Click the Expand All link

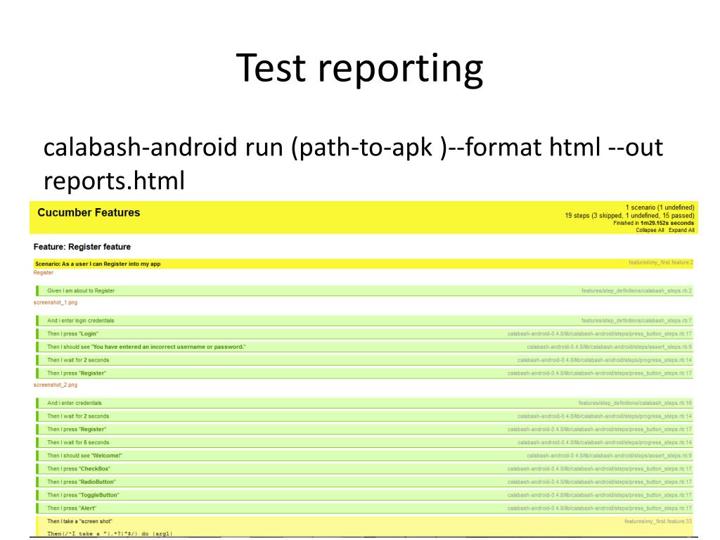681,230
